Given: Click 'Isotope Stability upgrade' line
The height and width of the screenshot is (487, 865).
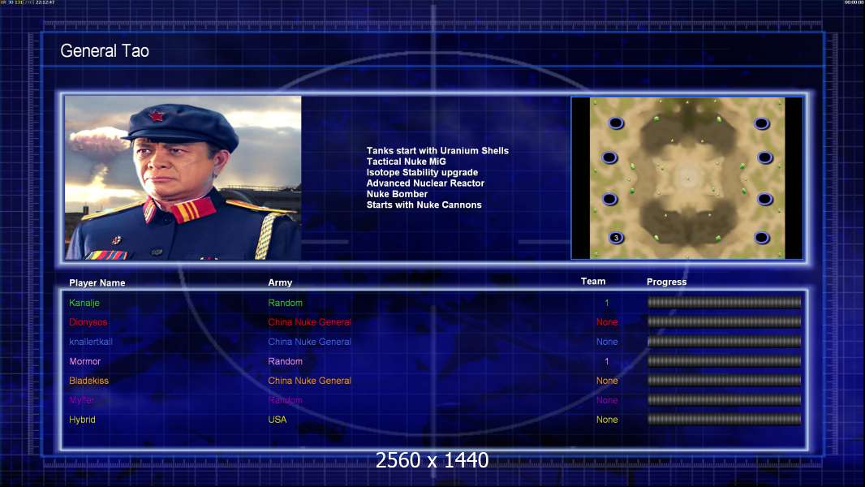Looking at the screenshot, I should [x=422, y=172].
